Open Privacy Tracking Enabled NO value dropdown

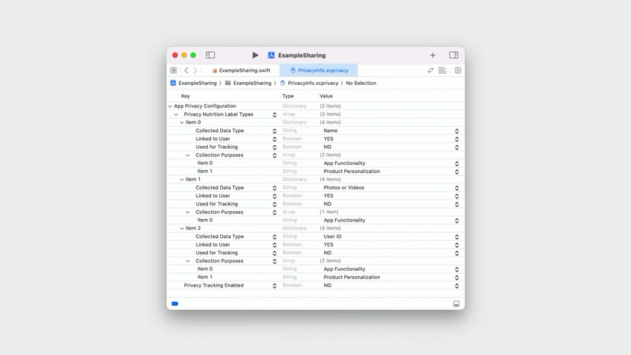(456, 286)
